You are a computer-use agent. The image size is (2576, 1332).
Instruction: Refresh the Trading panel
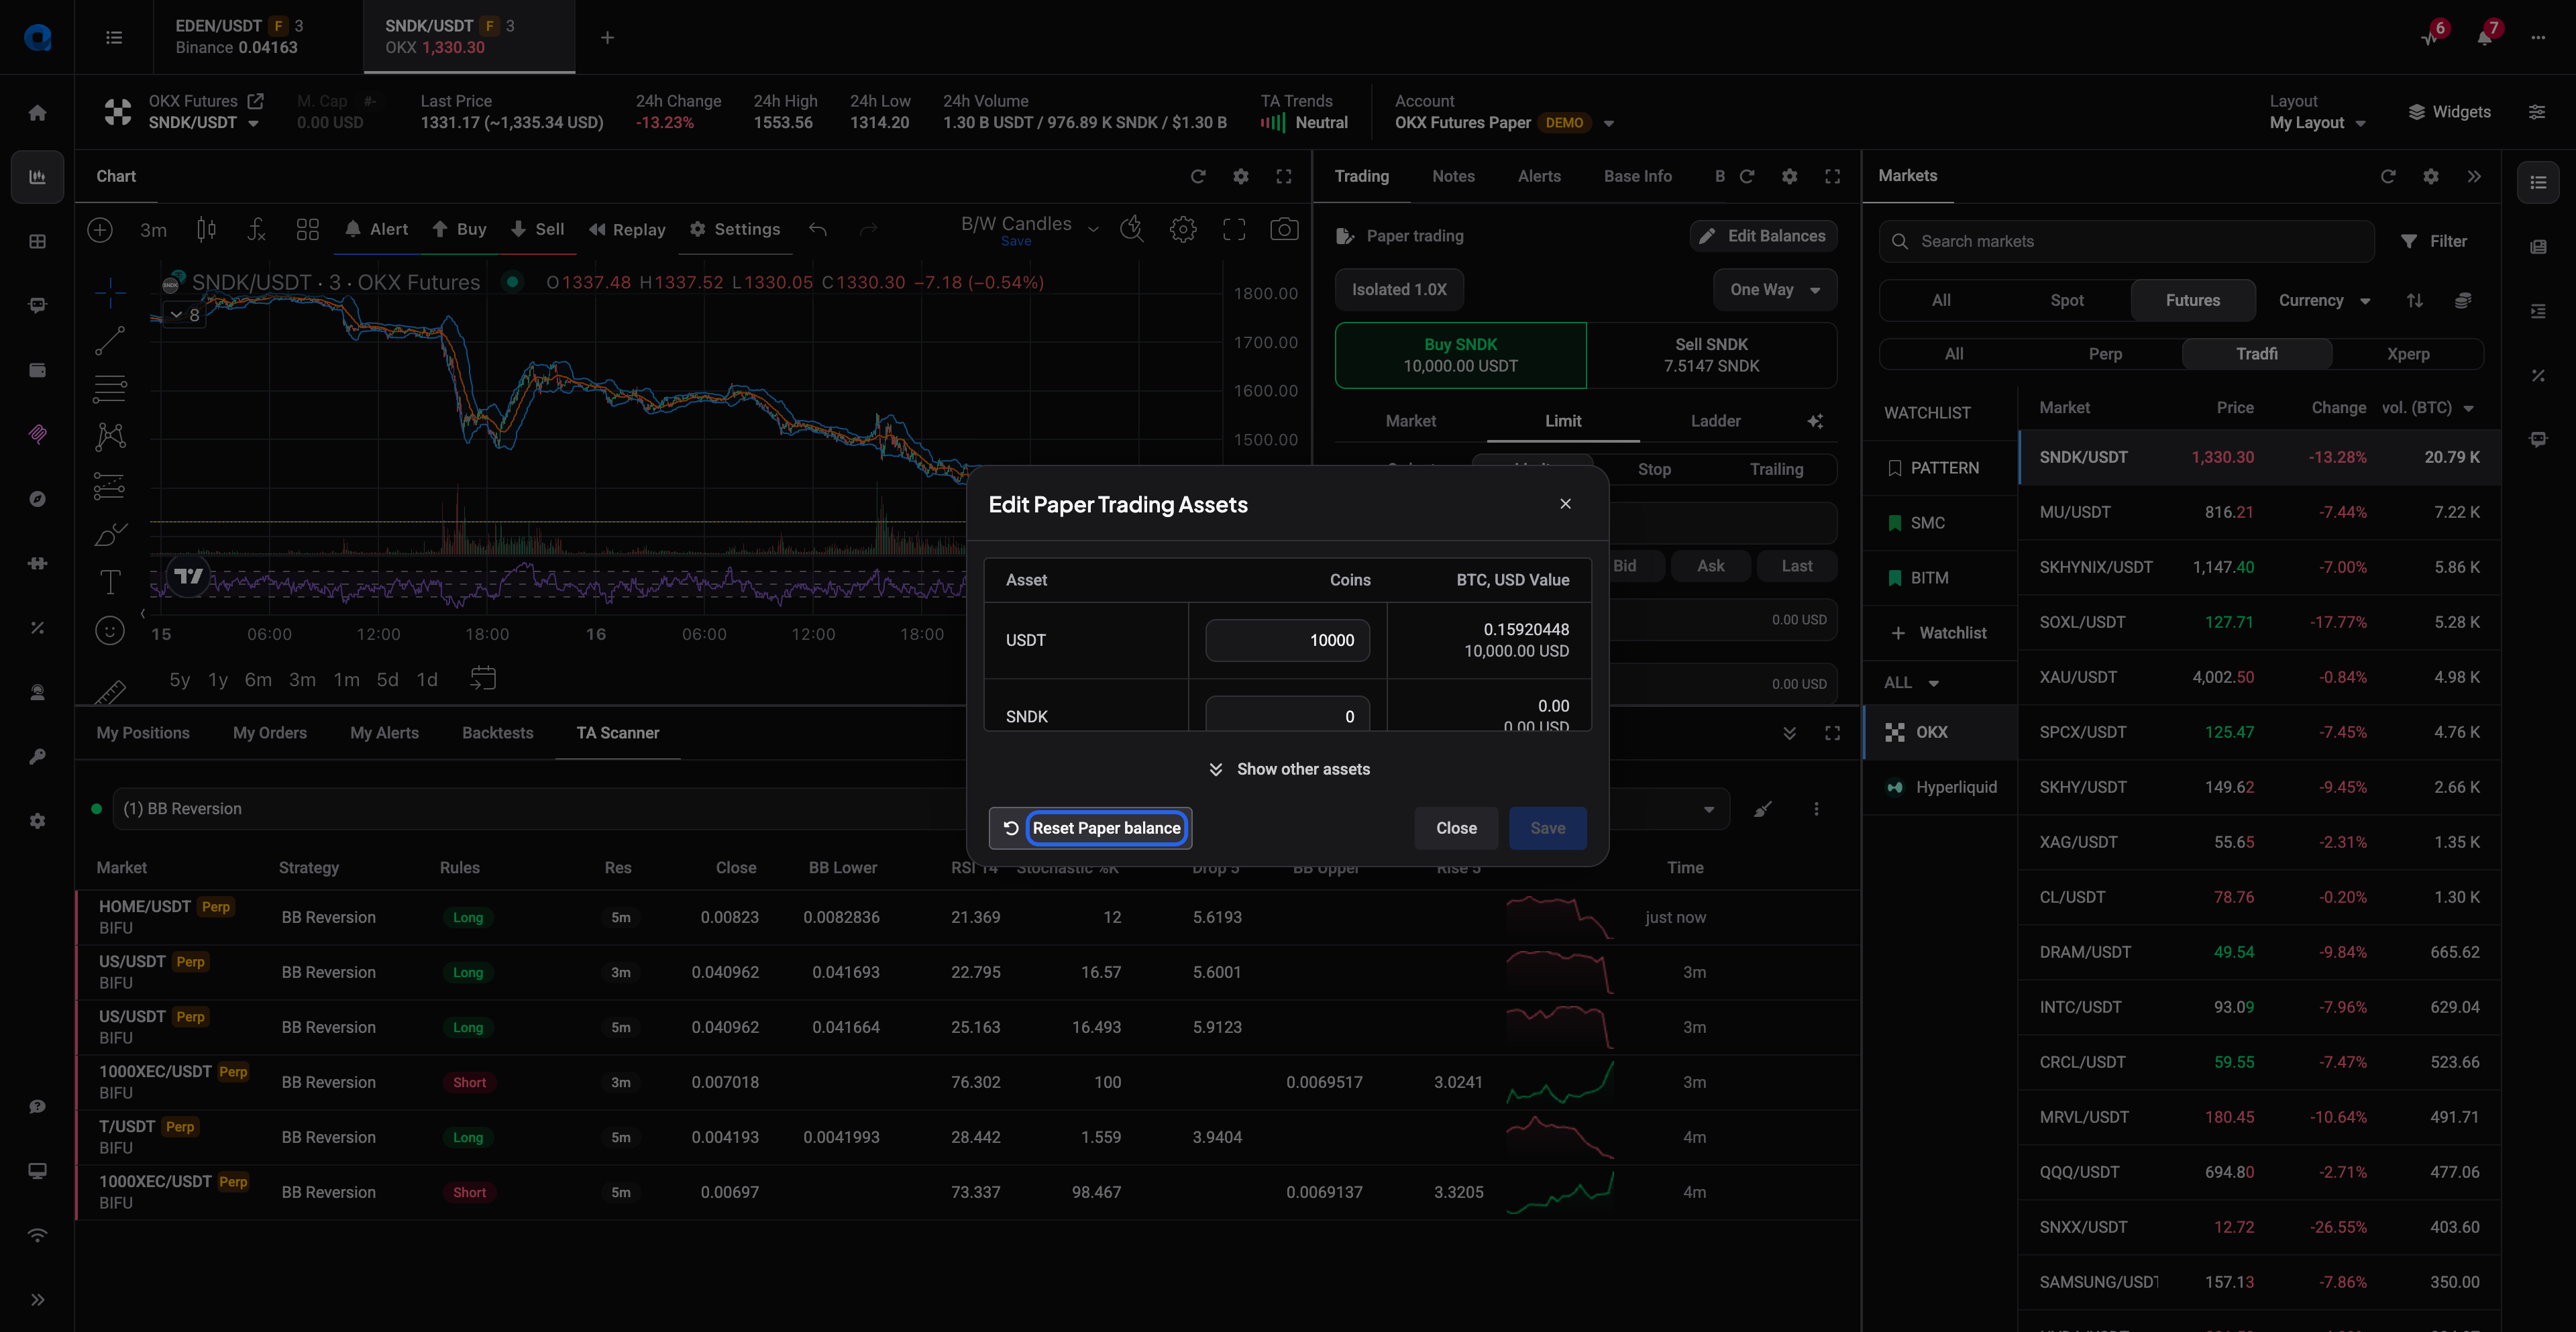pyautogui.click(x=1747, y=176)
